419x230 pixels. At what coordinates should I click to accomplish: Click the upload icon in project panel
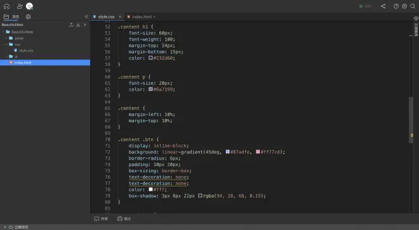(71, 25)
